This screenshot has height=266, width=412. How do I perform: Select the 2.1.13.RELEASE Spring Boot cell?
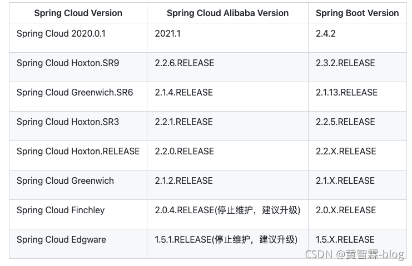(346, 93)
